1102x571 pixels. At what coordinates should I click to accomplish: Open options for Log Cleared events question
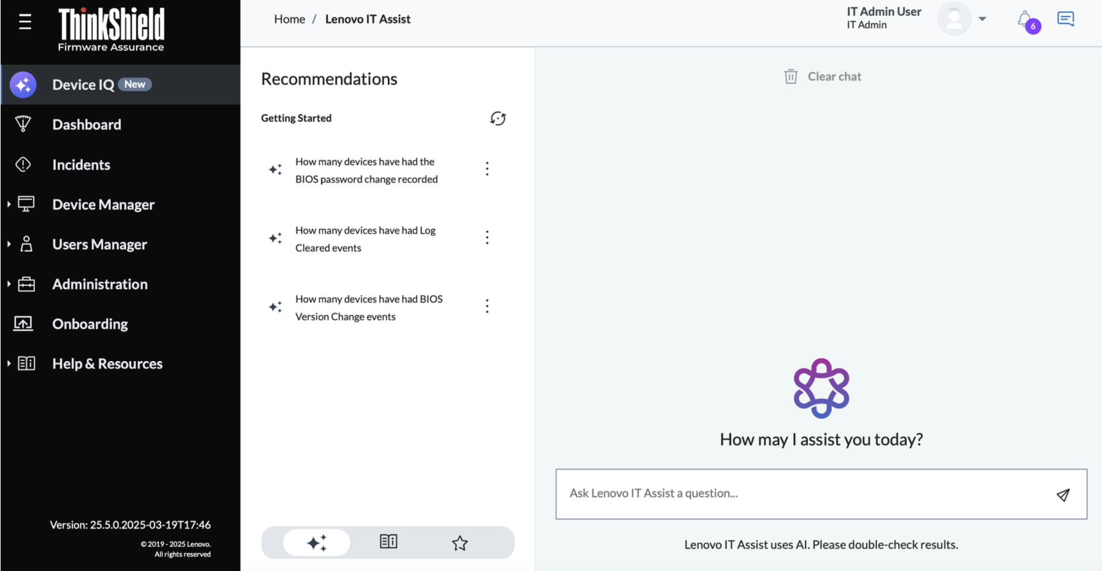487,238
